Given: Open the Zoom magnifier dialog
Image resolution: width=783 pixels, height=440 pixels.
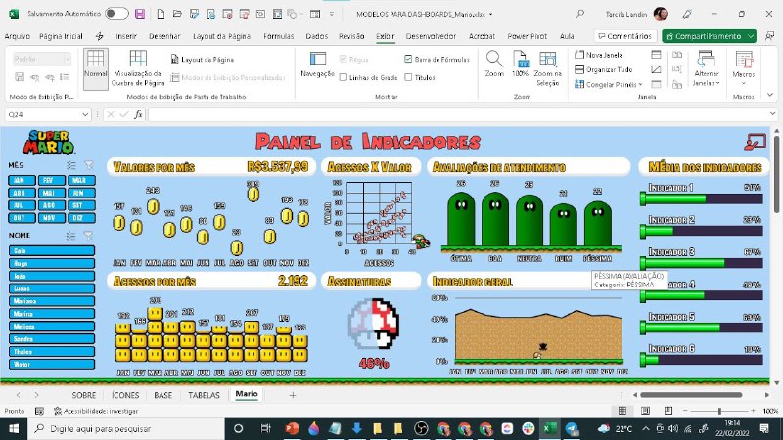Looking at the screenshot, I should (494, 64).
